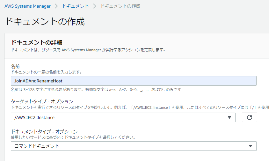
Task: Click the ドキュメントの作成 page heading
Action: [45, 22]
